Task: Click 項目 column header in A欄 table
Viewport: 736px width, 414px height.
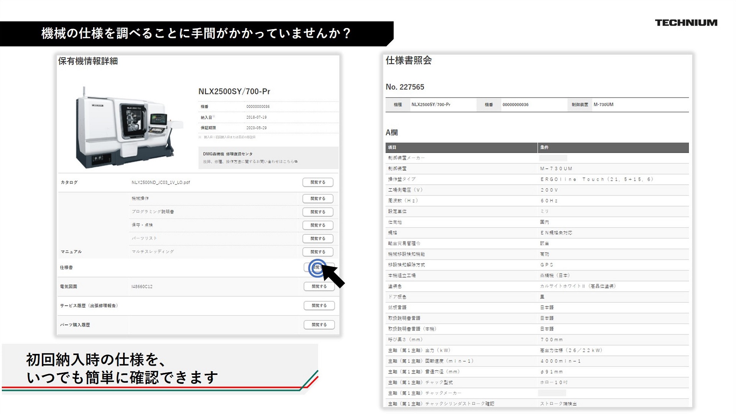Action: coord(392,148)
